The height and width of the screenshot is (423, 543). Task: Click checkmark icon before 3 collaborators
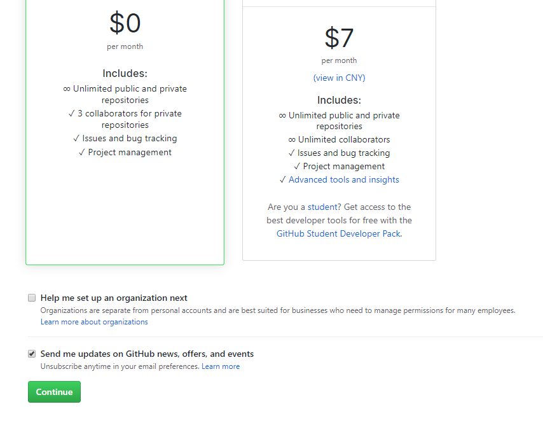pyautogui.click(x=72, y=113)
